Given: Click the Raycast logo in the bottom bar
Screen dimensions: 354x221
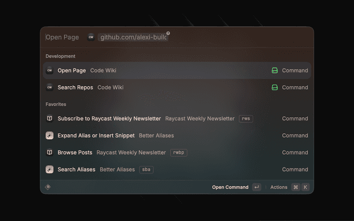Looking at the screenshot, I should click(48, 187).
